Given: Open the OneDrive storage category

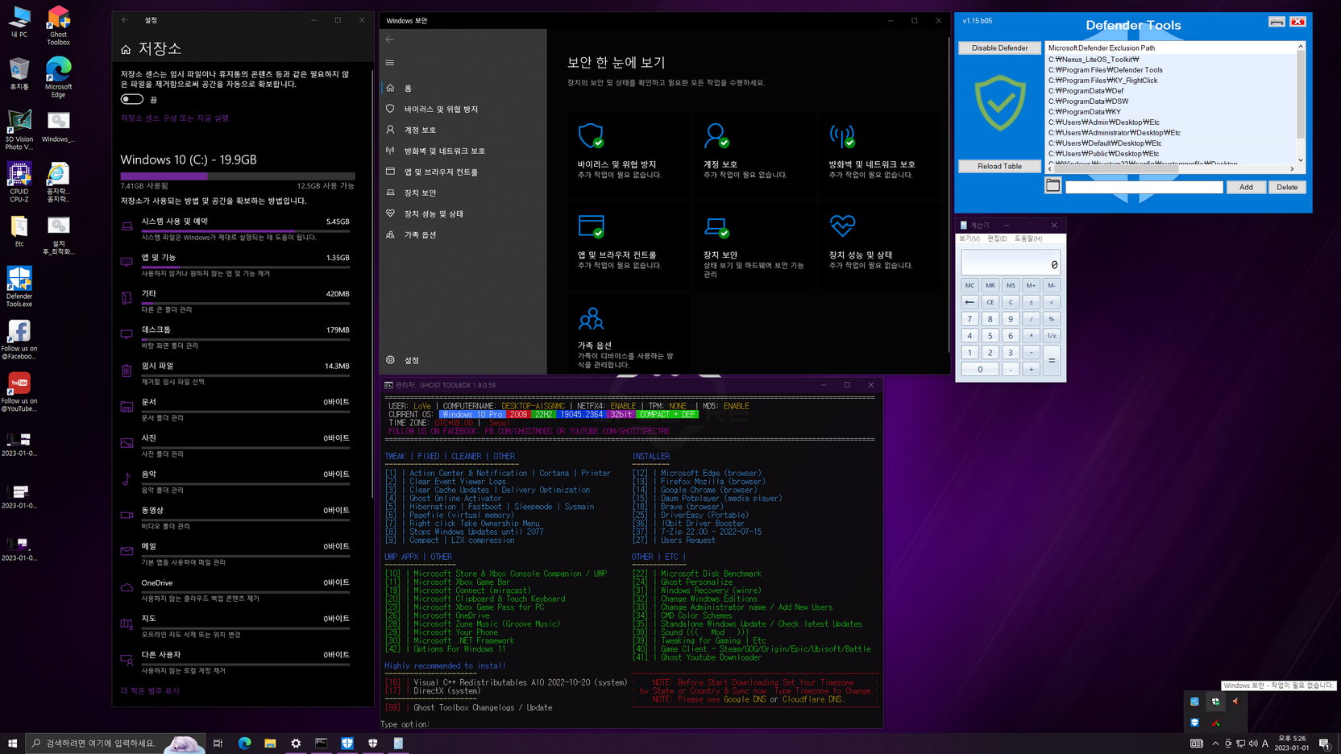Looking at the screenshot, I should (237, 590).
